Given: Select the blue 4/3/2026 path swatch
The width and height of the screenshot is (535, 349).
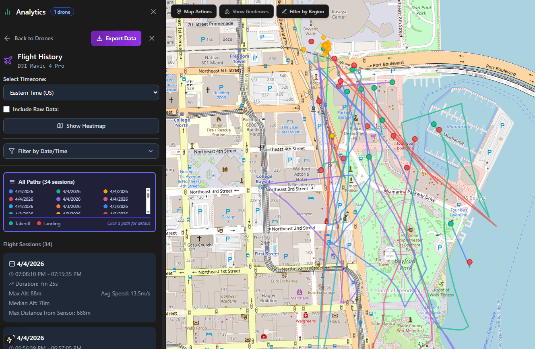Looking at the screenshot, I should (106, 206).
